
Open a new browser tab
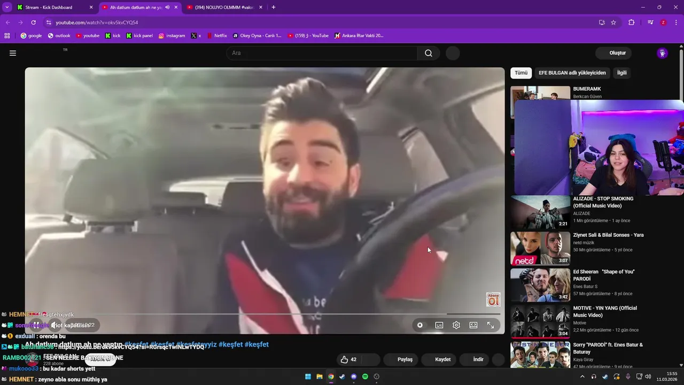(274, 7)
